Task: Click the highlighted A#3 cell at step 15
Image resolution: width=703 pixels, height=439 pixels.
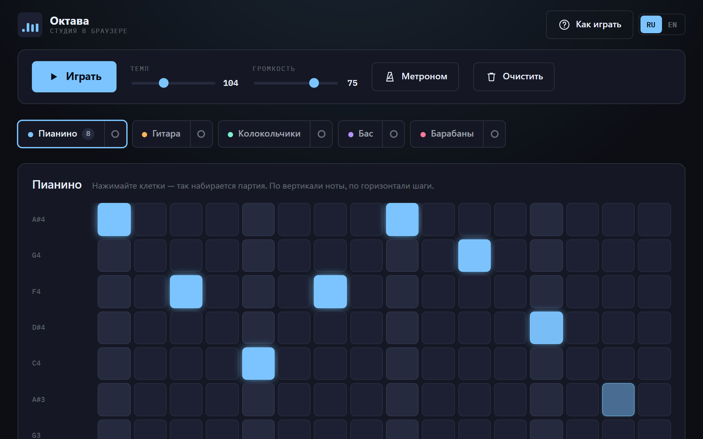Action: (618, 400)
